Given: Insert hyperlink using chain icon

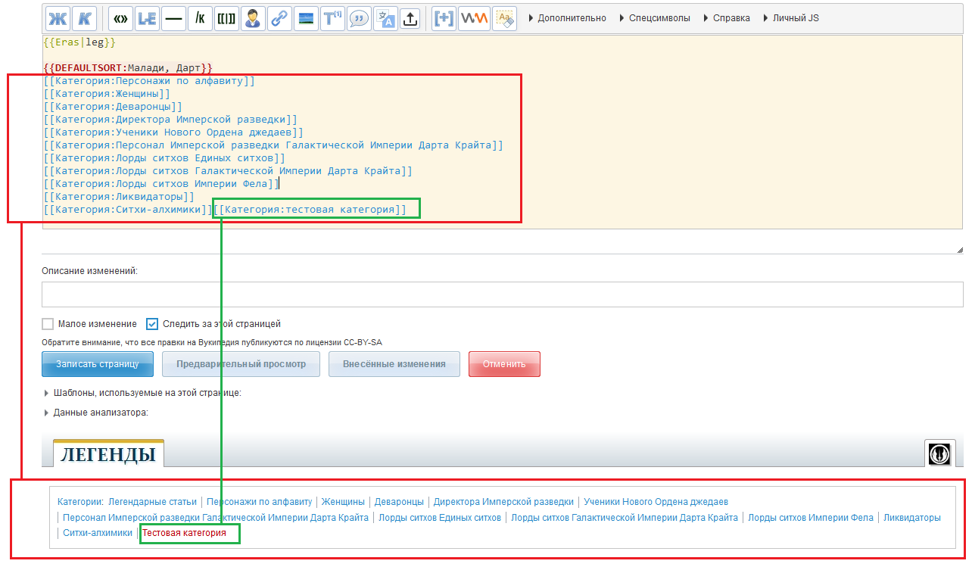Looking at the screenshot, I should point(279,19).
